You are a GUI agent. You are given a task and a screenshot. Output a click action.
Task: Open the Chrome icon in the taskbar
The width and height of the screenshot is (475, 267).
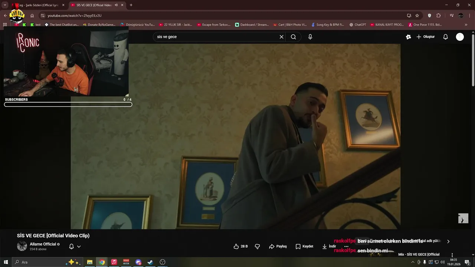click(102, 262)
